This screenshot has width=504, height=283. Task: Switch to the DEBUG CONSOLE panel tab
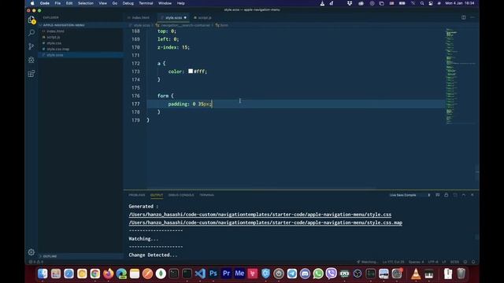(181, 195)
